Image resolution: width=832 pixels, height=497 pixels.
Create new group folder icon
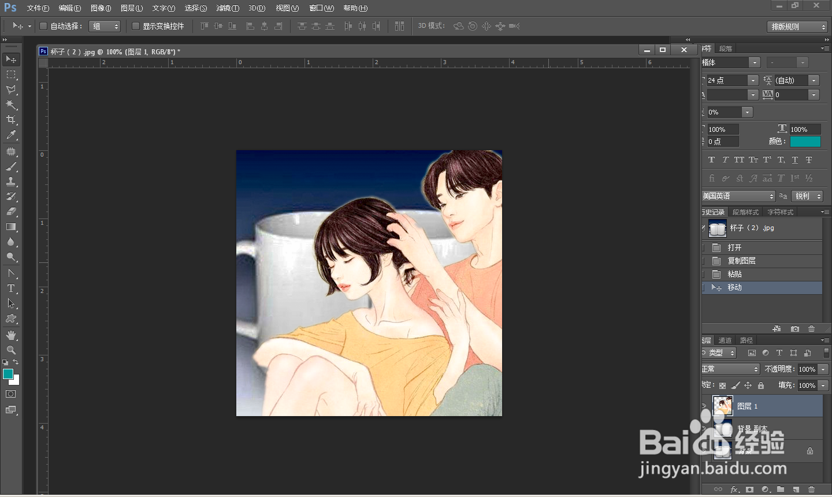(781, 489)
